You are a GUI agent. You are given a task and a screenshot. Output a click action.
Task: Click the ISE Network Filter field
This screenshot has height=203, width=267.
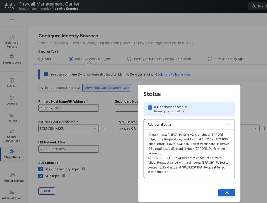[68, 149]
